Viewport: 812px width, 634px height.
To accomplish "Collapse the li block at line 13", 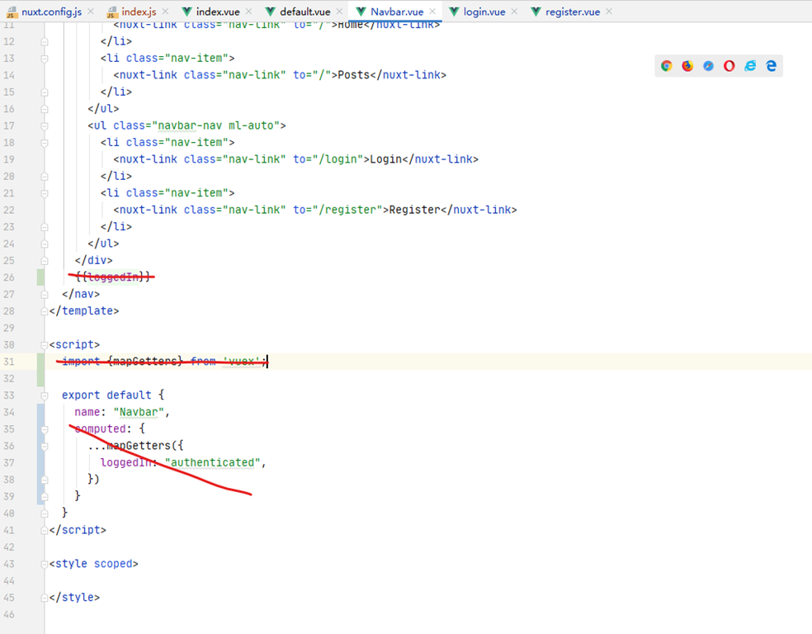I will coord(45,59).
